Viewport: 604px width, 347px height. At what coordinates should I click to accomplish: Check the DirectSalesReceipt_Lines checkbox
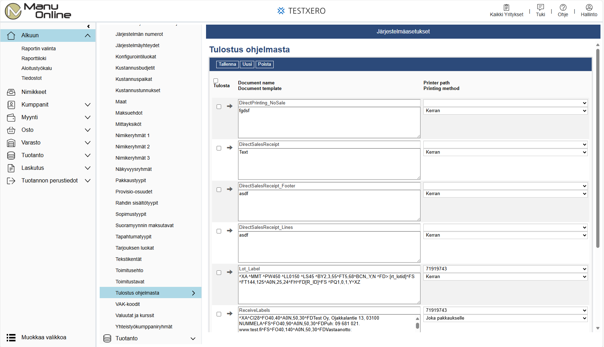pos(219,231)
